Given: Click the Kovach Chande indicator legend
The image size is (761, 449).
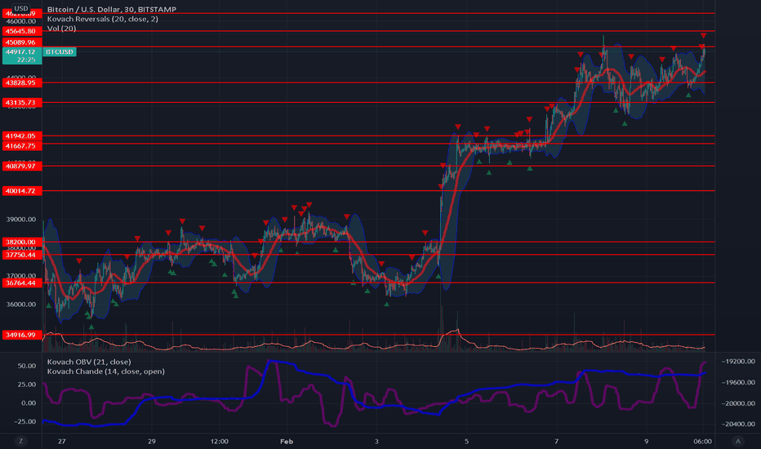Looking at the screenshot, I should tap(106, 371).
